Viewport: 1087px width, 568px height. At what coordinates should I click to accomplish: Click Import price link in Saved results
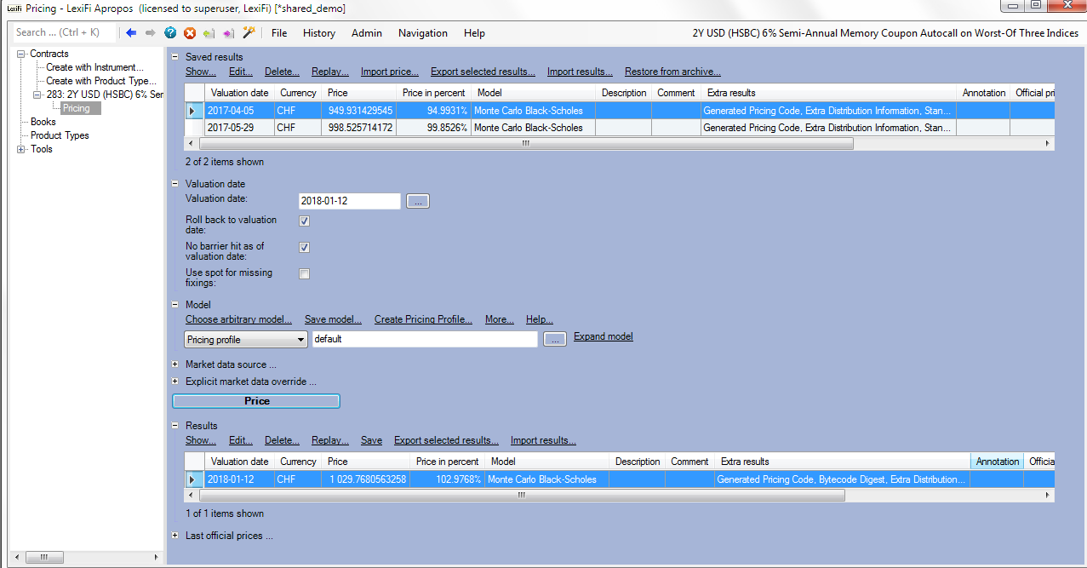(390, 72)
